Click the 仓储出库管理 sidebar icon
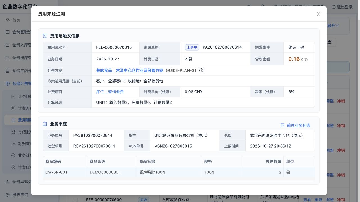360x202 pixels. click(x=8, y=58)
